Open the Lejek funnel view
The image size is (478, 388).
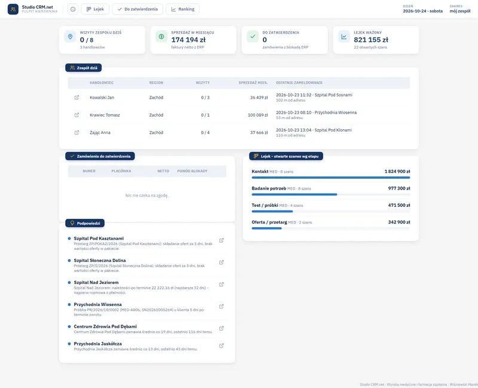[x=95, y=9]
